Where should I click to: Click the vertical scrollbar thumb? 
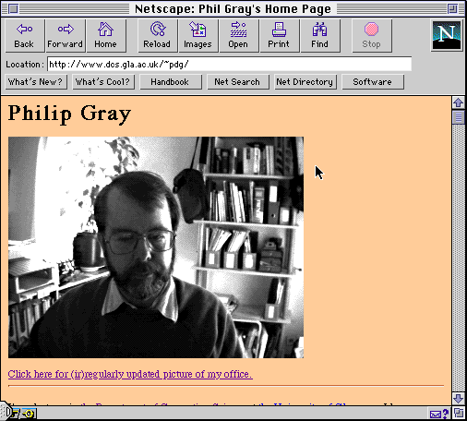(459, 117)
